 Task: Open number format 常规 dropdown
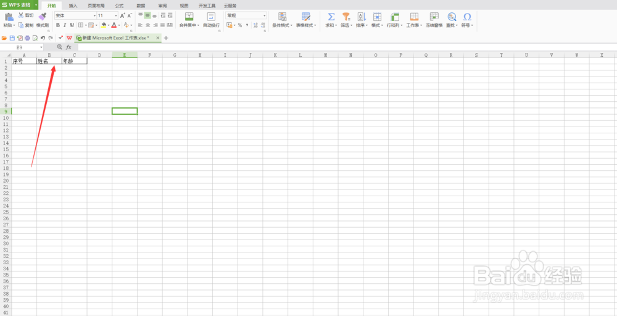265,16
